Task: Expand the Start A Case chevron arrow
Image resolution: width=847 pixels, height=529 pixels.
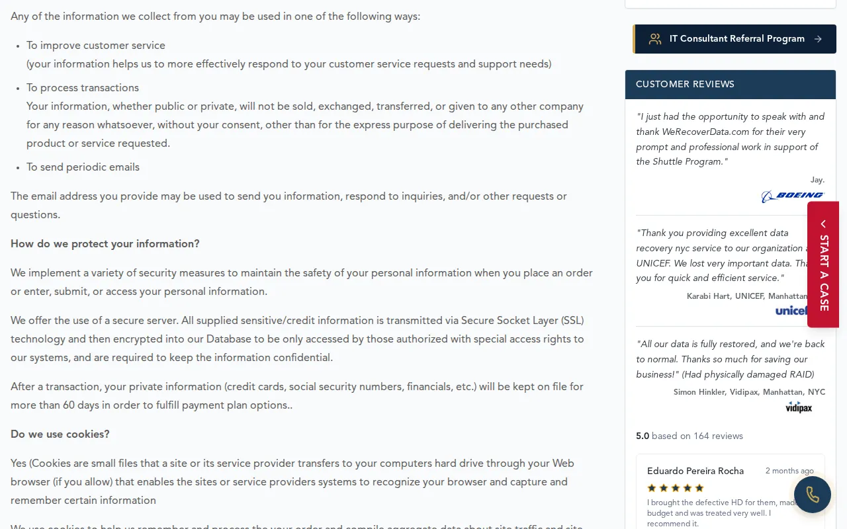Action: point(823,224)
